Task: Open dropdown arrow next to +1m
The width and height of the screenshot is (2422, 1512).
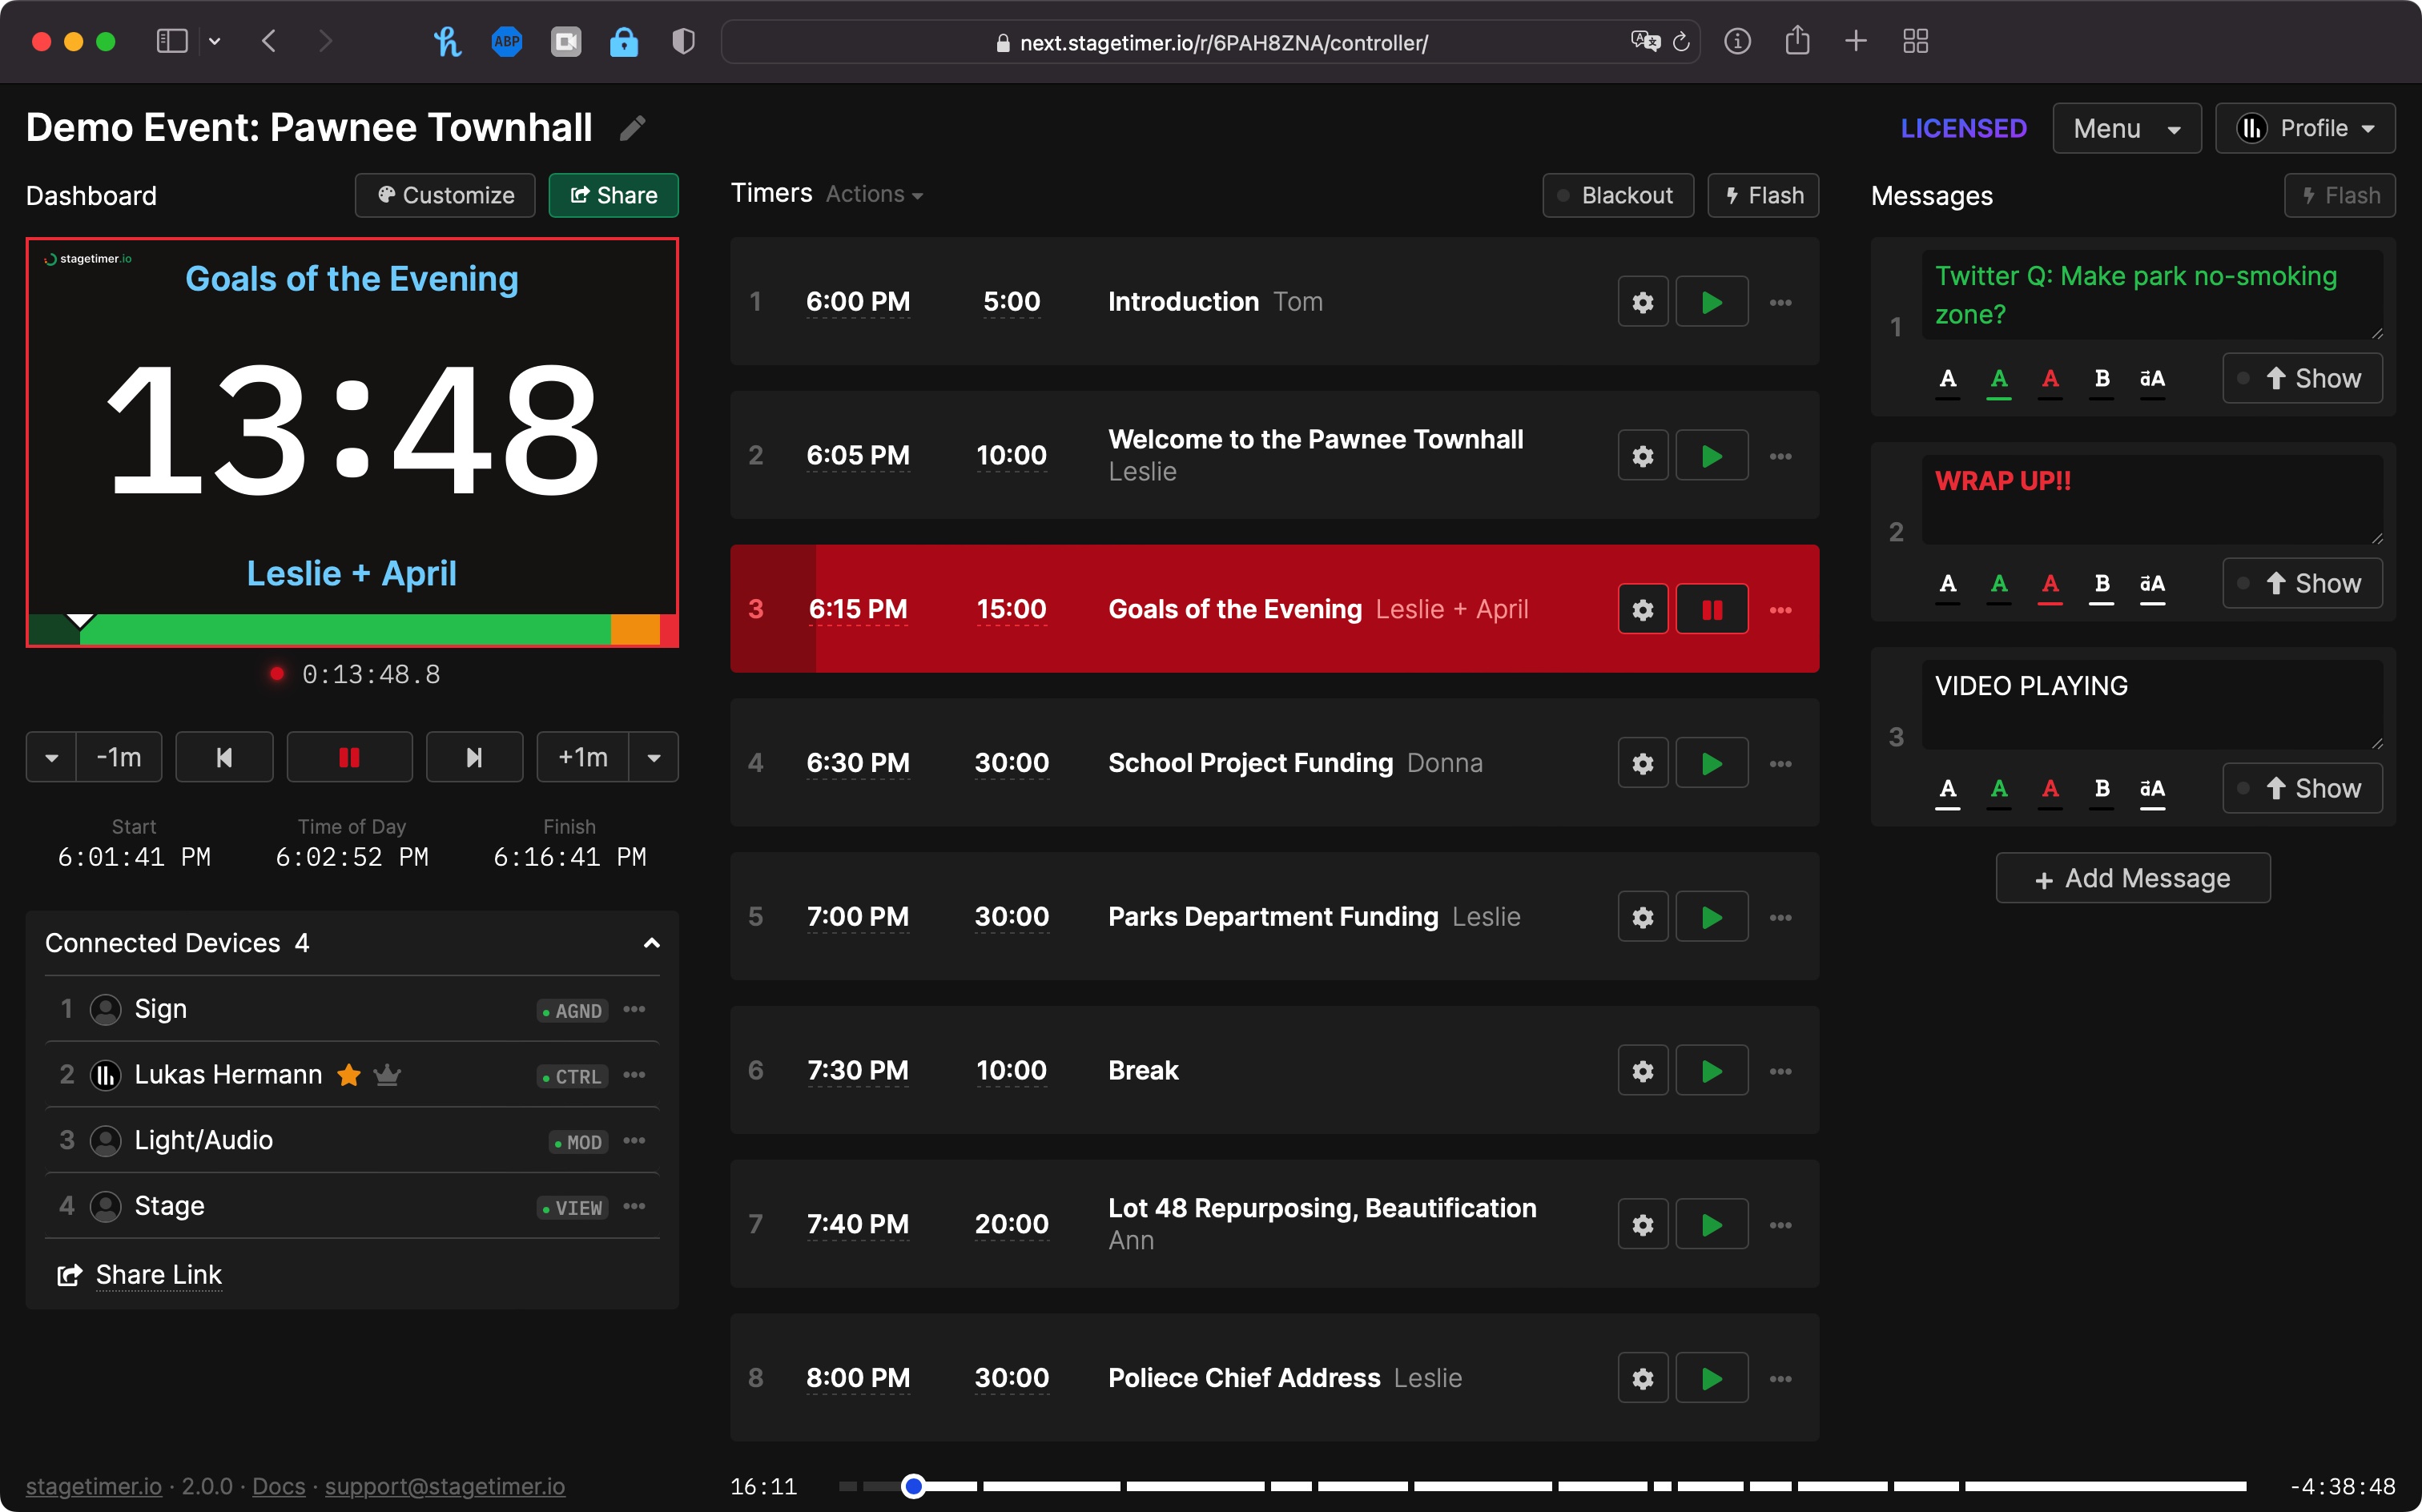Action: (654, 757)
